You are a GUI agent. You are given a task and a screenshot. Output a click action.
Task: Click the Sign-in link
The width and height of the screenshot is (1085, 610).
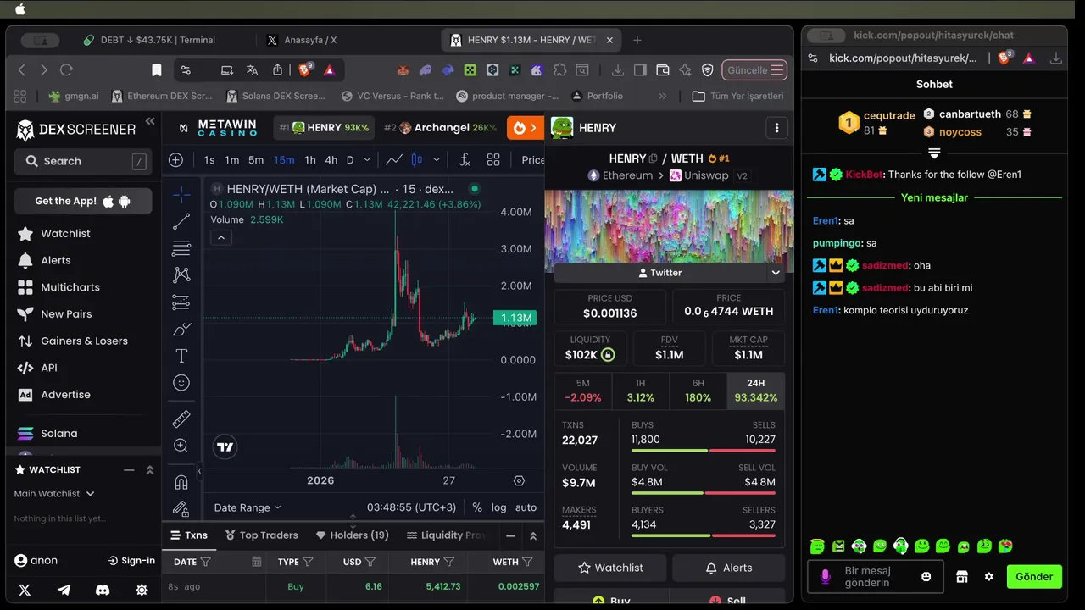131,560
